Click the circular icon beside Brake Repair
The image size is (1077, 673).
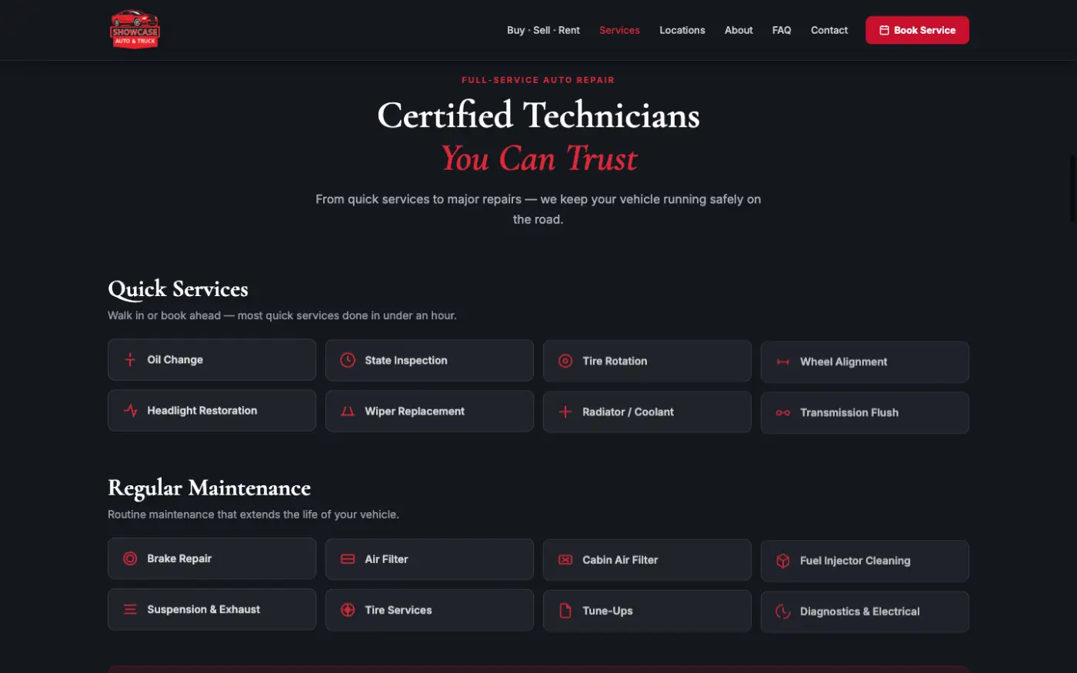[x=131, y=558]
